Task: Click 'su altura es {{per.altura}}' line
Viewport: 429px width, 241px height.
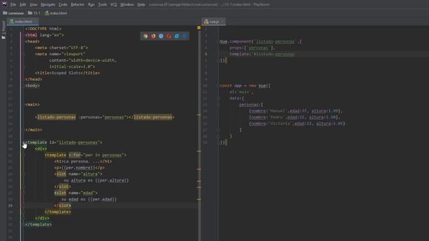Action: 96,180
